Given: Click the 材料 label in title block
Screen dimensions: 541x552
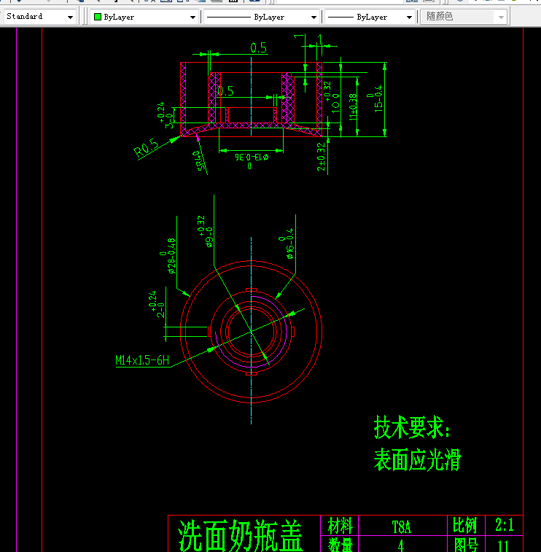Looking at the screenshot, I should 340,526.
